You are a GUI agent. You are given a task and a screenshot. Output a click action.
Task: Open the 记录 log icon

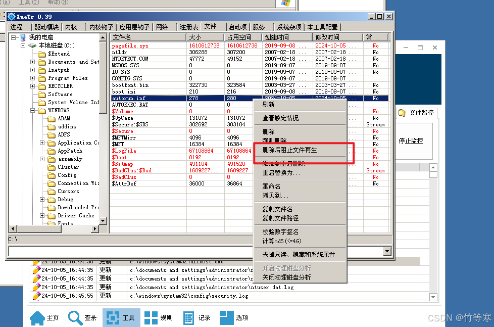tap(189, 317)
